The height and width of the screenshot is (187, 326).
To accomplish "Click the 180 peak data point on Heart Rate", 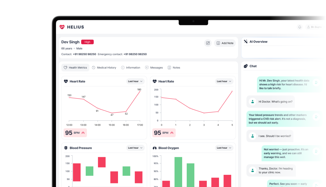I will [140, 91].
